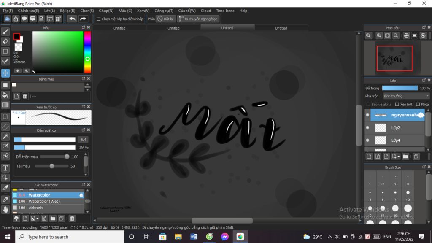Hide the nguyenvanho layer
The width and height of the screenshot is (432, 243).
click(x=367, y=115)
